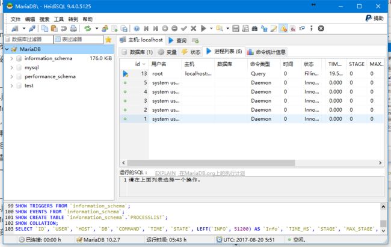Open the 转到 menu

[x=73, y=19]
